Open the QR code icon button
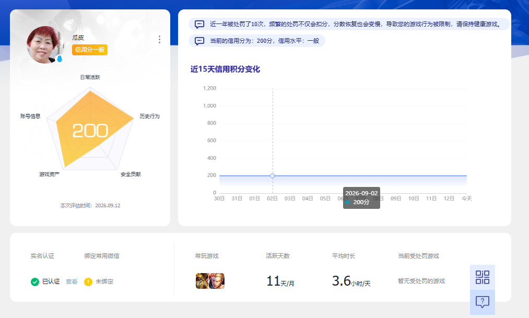The image size is (529, 318). [483, 277]
